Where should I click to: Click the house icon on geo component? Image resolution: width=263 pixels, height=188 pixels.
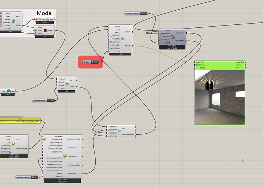[x=46, y=19]
